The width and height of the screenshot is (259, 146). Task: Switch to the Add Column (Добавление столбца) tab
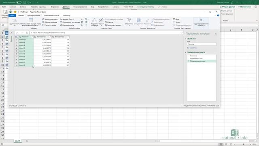tap(51, 15)
